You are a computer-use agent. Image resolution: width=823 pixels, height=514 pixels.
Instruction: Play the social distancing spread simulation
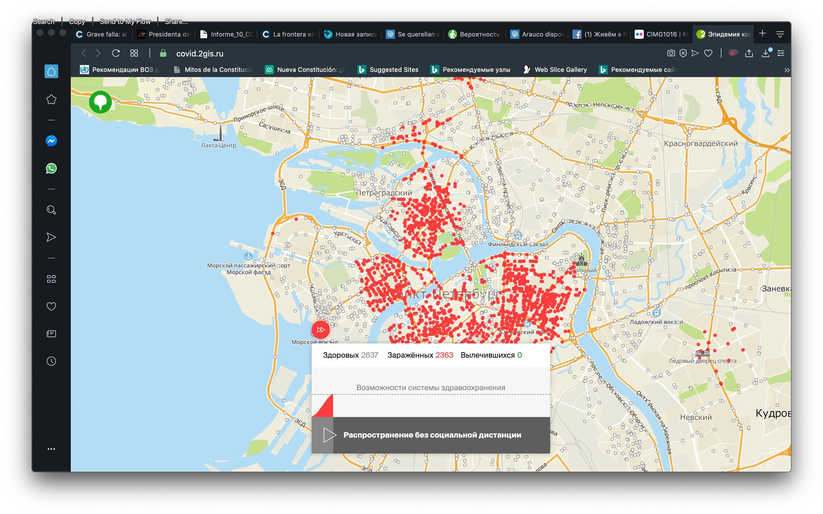329,435
